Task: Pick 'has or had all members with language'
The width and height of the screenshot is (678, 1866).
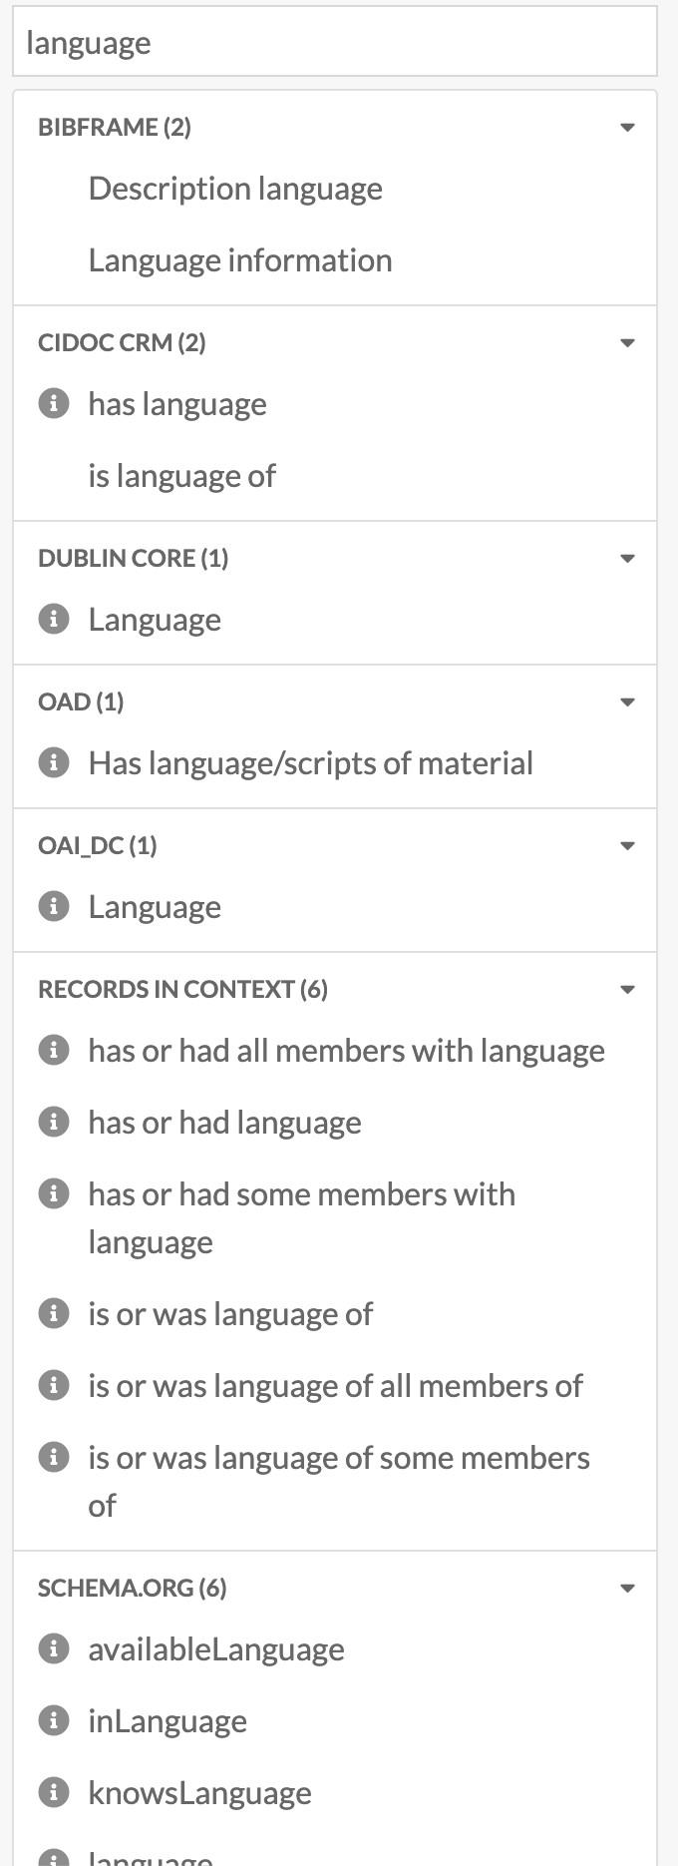Action: (x=346, y=1051)
